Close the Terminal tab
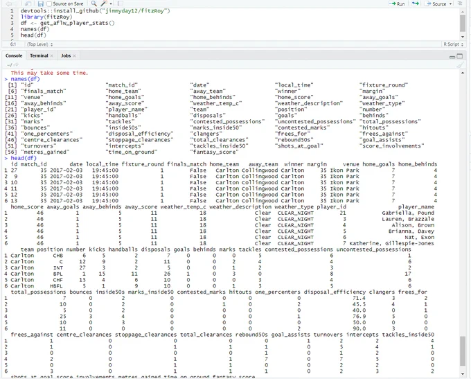This screenshot has height=379, width=471. pyautogui.click(x=52, y=56)
